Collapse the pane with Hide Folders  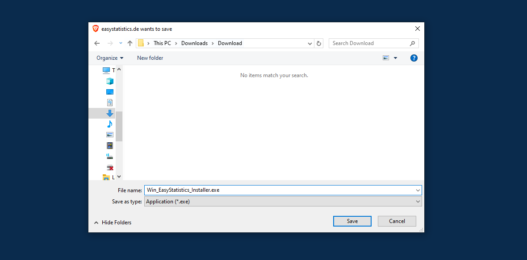point(113,223)
